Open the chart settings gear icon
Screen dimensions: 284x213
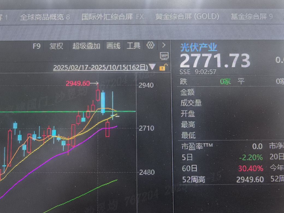click(150, 45)
